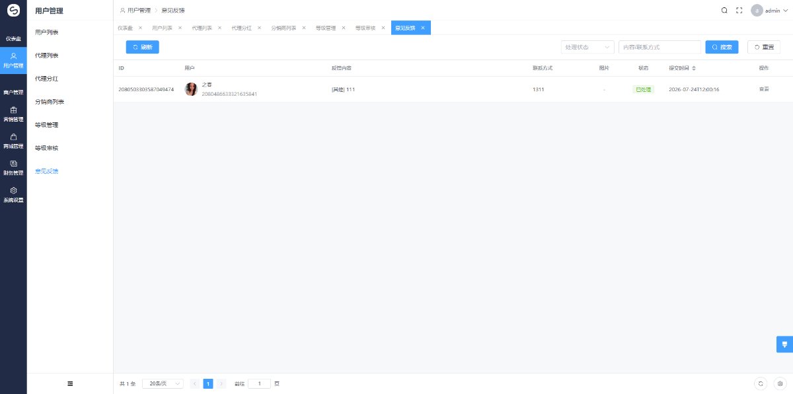
Task: Open column settings gear at bottom right
Action: pos(780,383)
